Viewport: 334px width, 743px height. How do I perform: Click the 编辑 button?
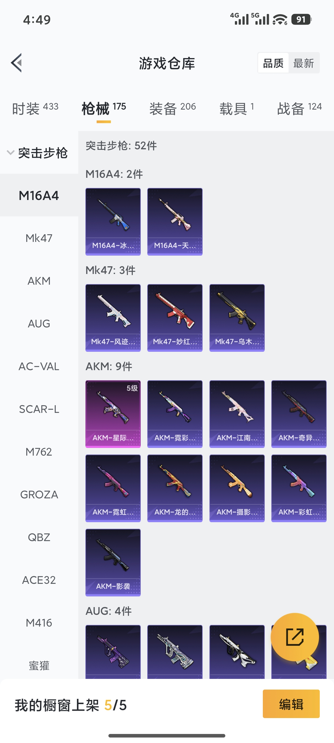tap(291, 704)
